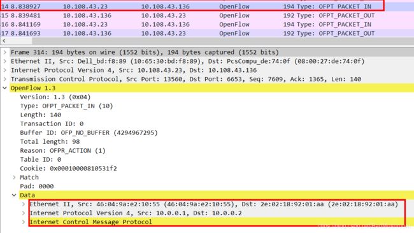Expand the Ethernet II Dell_bd:f8:89 row

tap(4, 61)
